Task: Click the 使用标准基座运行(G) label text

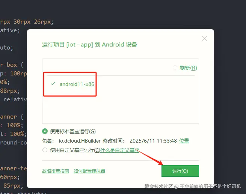Action: pyautogui.click(x=73, y=131)
